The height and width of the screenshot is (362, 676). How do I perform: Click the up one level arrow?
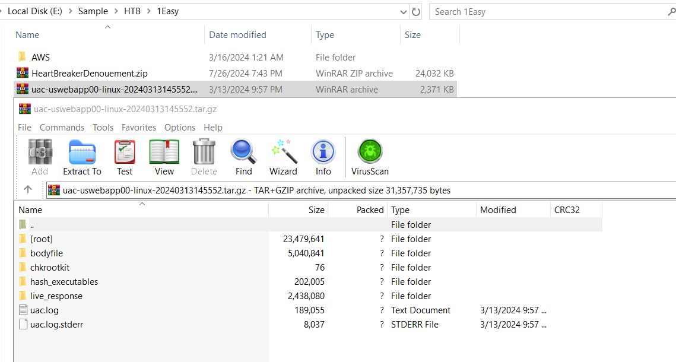tap(28, 190)
